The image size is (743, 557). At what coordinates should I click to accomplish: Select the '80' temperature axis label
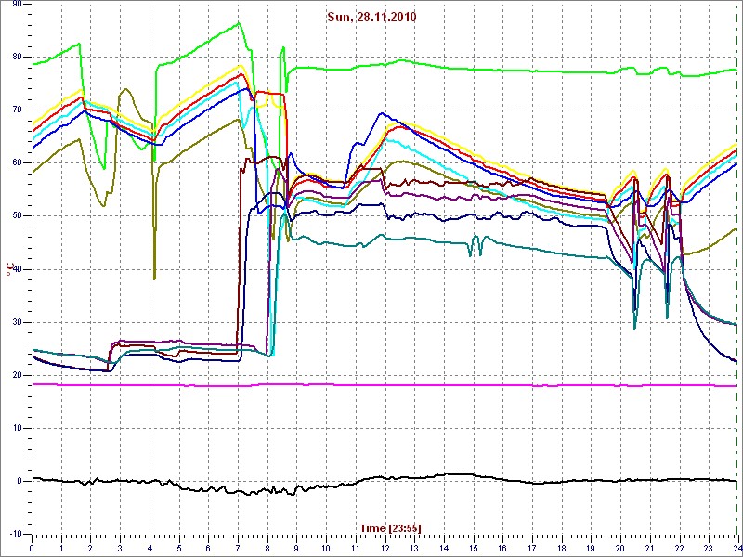16,57
